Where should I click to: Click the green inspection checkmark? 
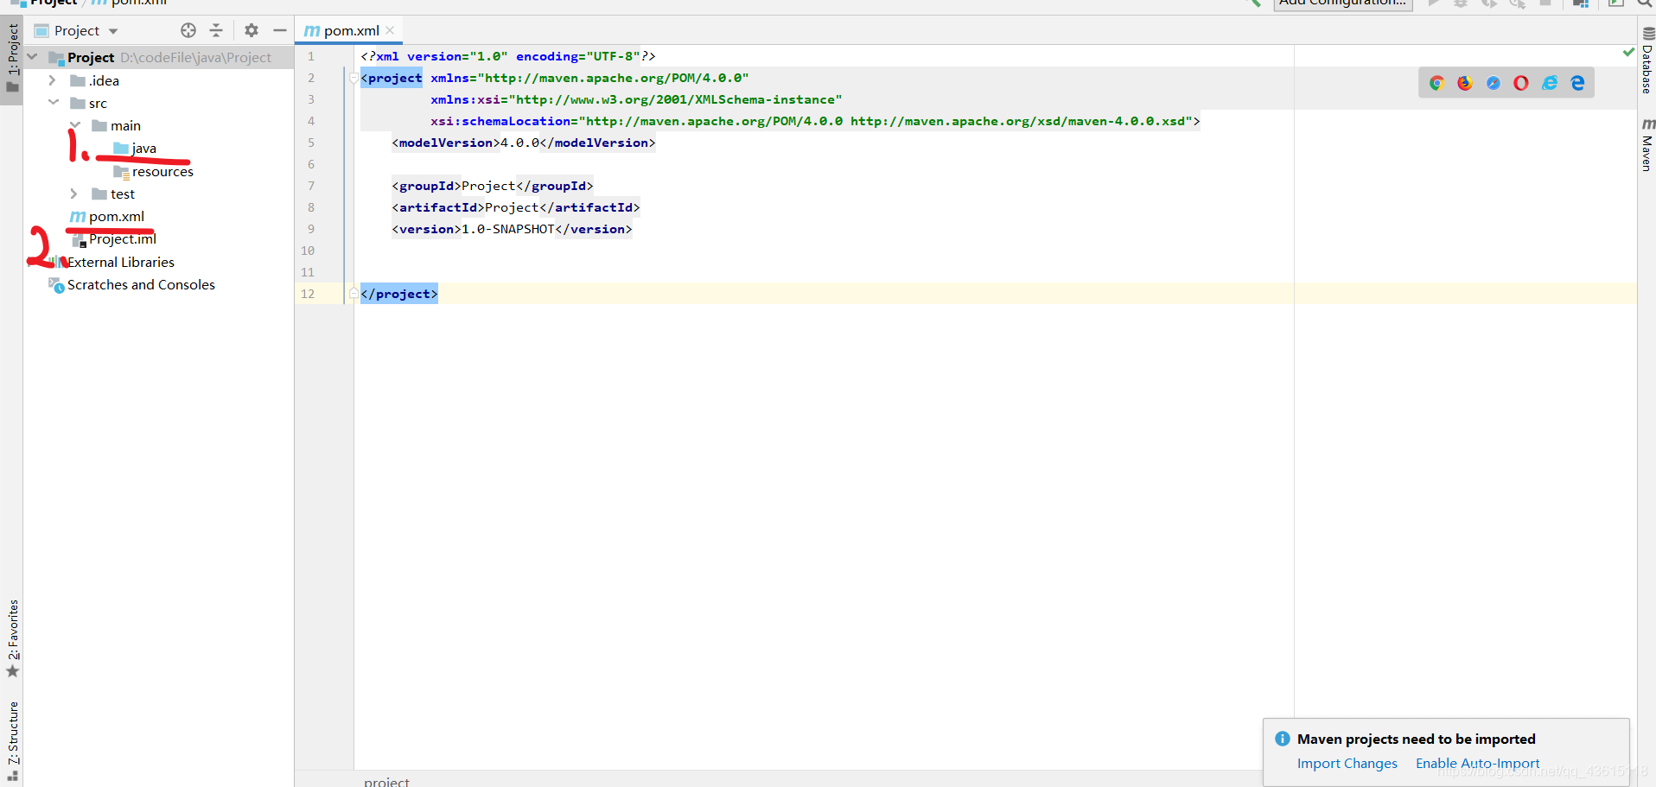coord(1628,53)
